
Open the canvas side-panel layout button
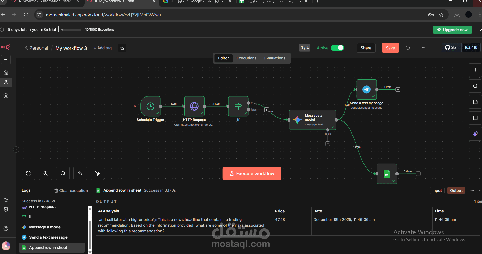point(475,118)
